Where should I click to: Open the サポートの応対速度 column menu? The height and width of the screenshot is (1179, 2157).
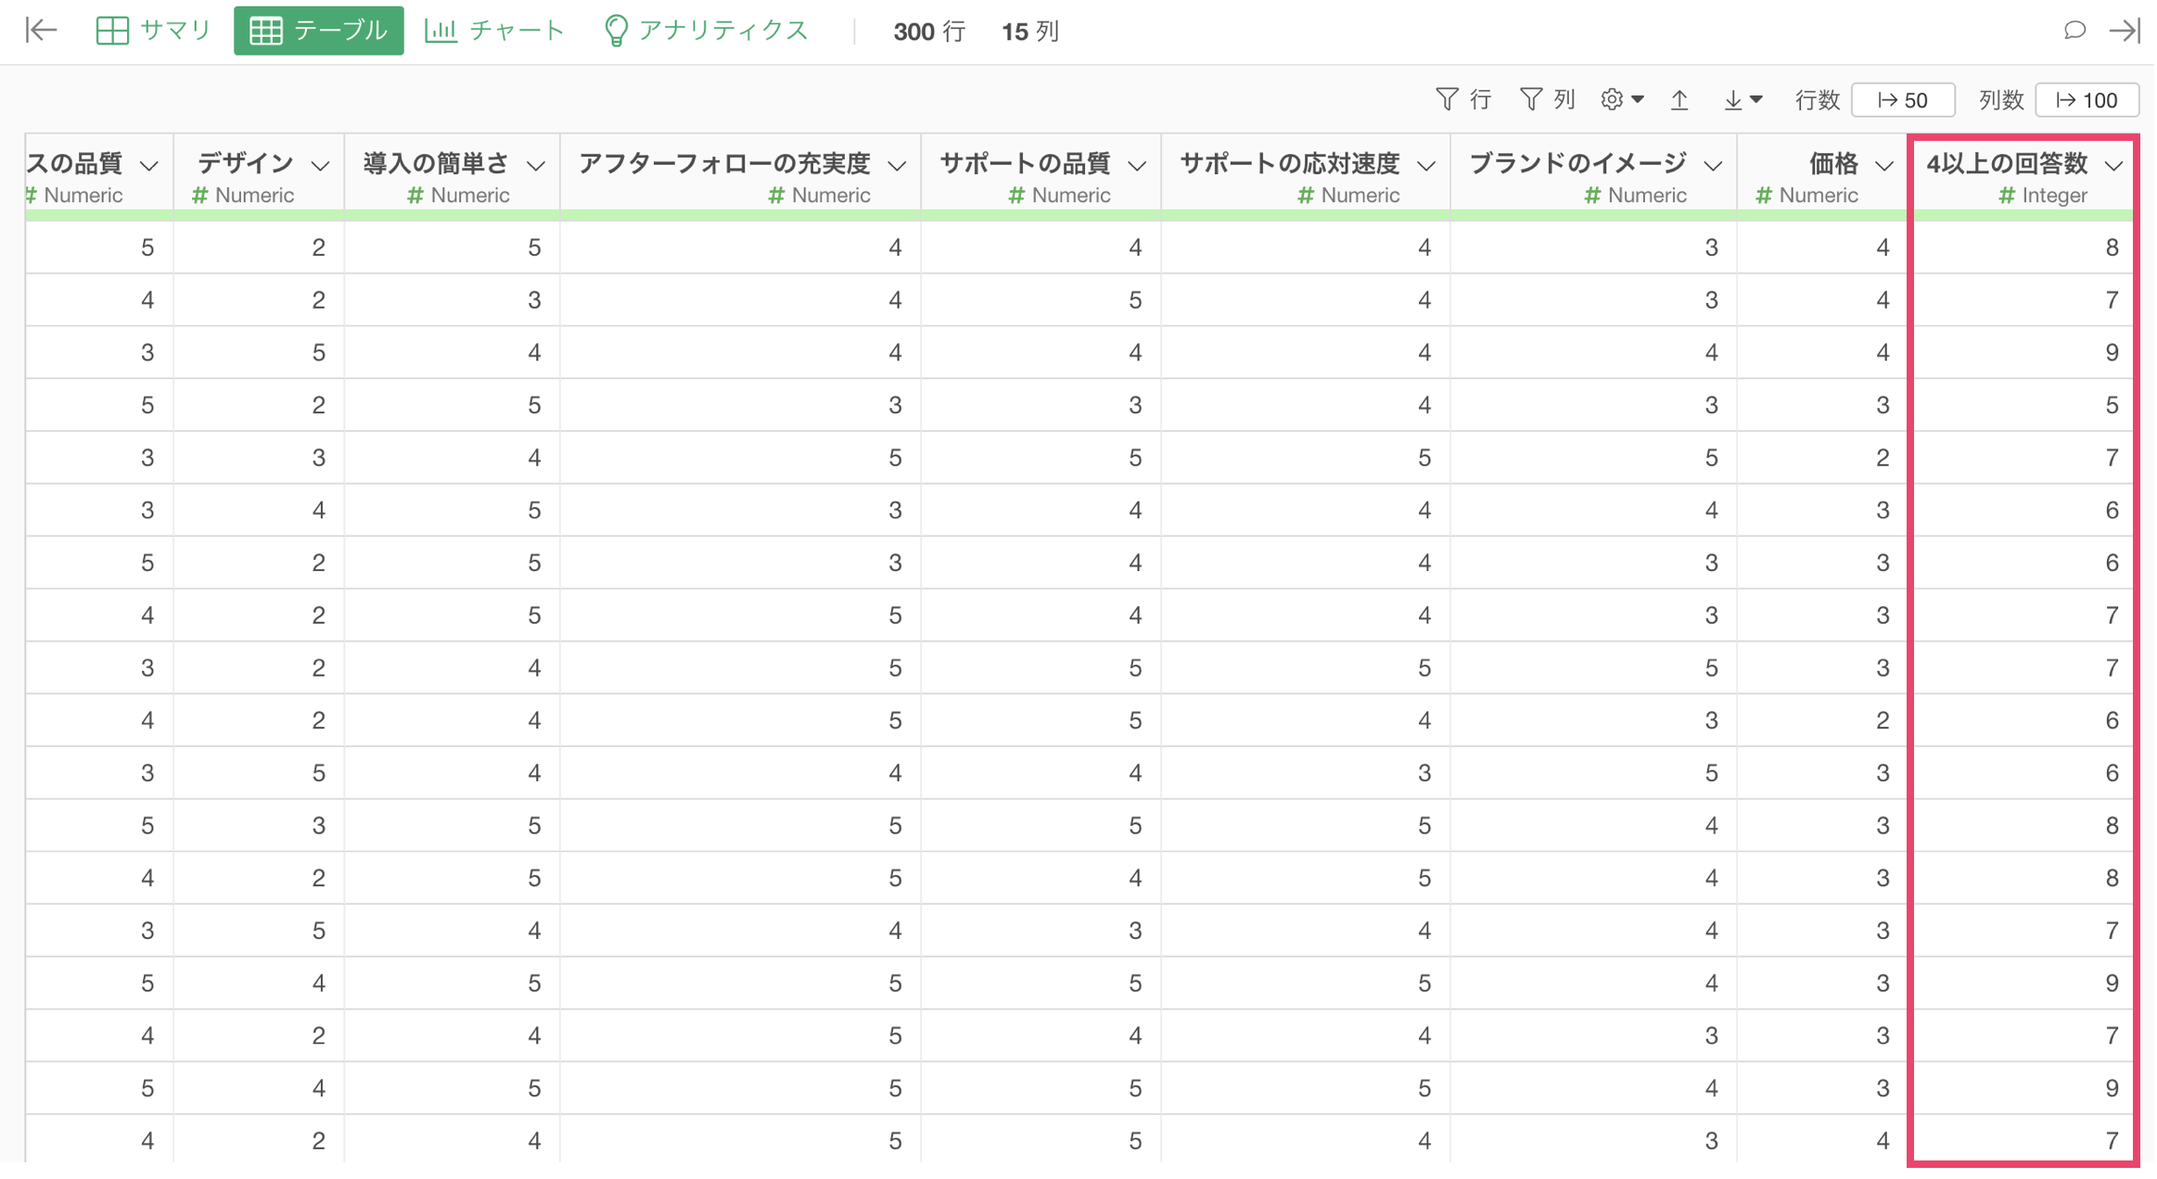point(1427,166)
